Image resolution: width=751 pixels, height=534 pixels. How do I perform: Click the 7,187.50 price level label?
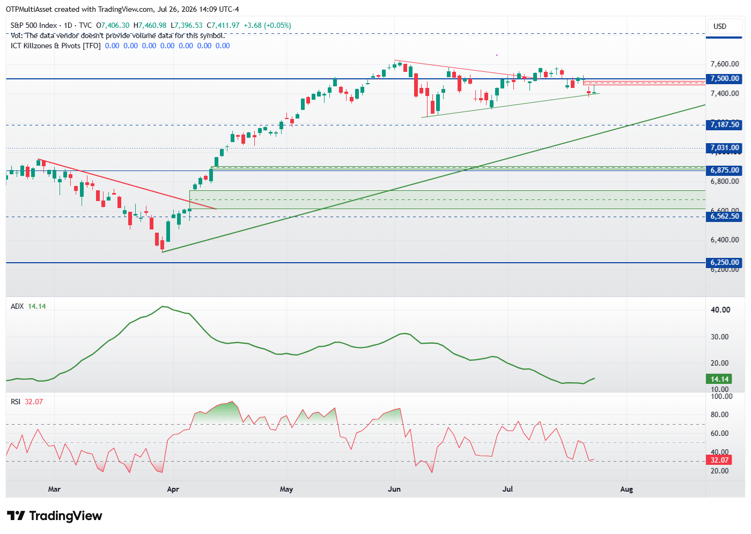pos(725,124)
